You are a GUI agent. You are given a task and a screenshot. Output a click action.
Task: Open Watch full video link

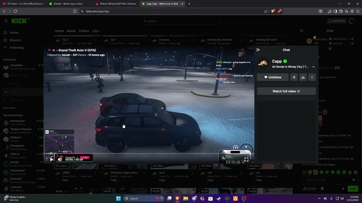286,91
